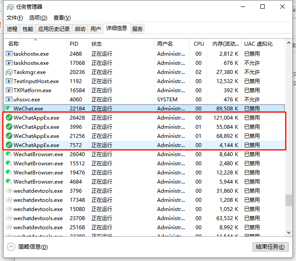296x261 pixels.
Task: Click icon of WeChatAppEx.exe PID 21256
Action: tap(9, 136)
